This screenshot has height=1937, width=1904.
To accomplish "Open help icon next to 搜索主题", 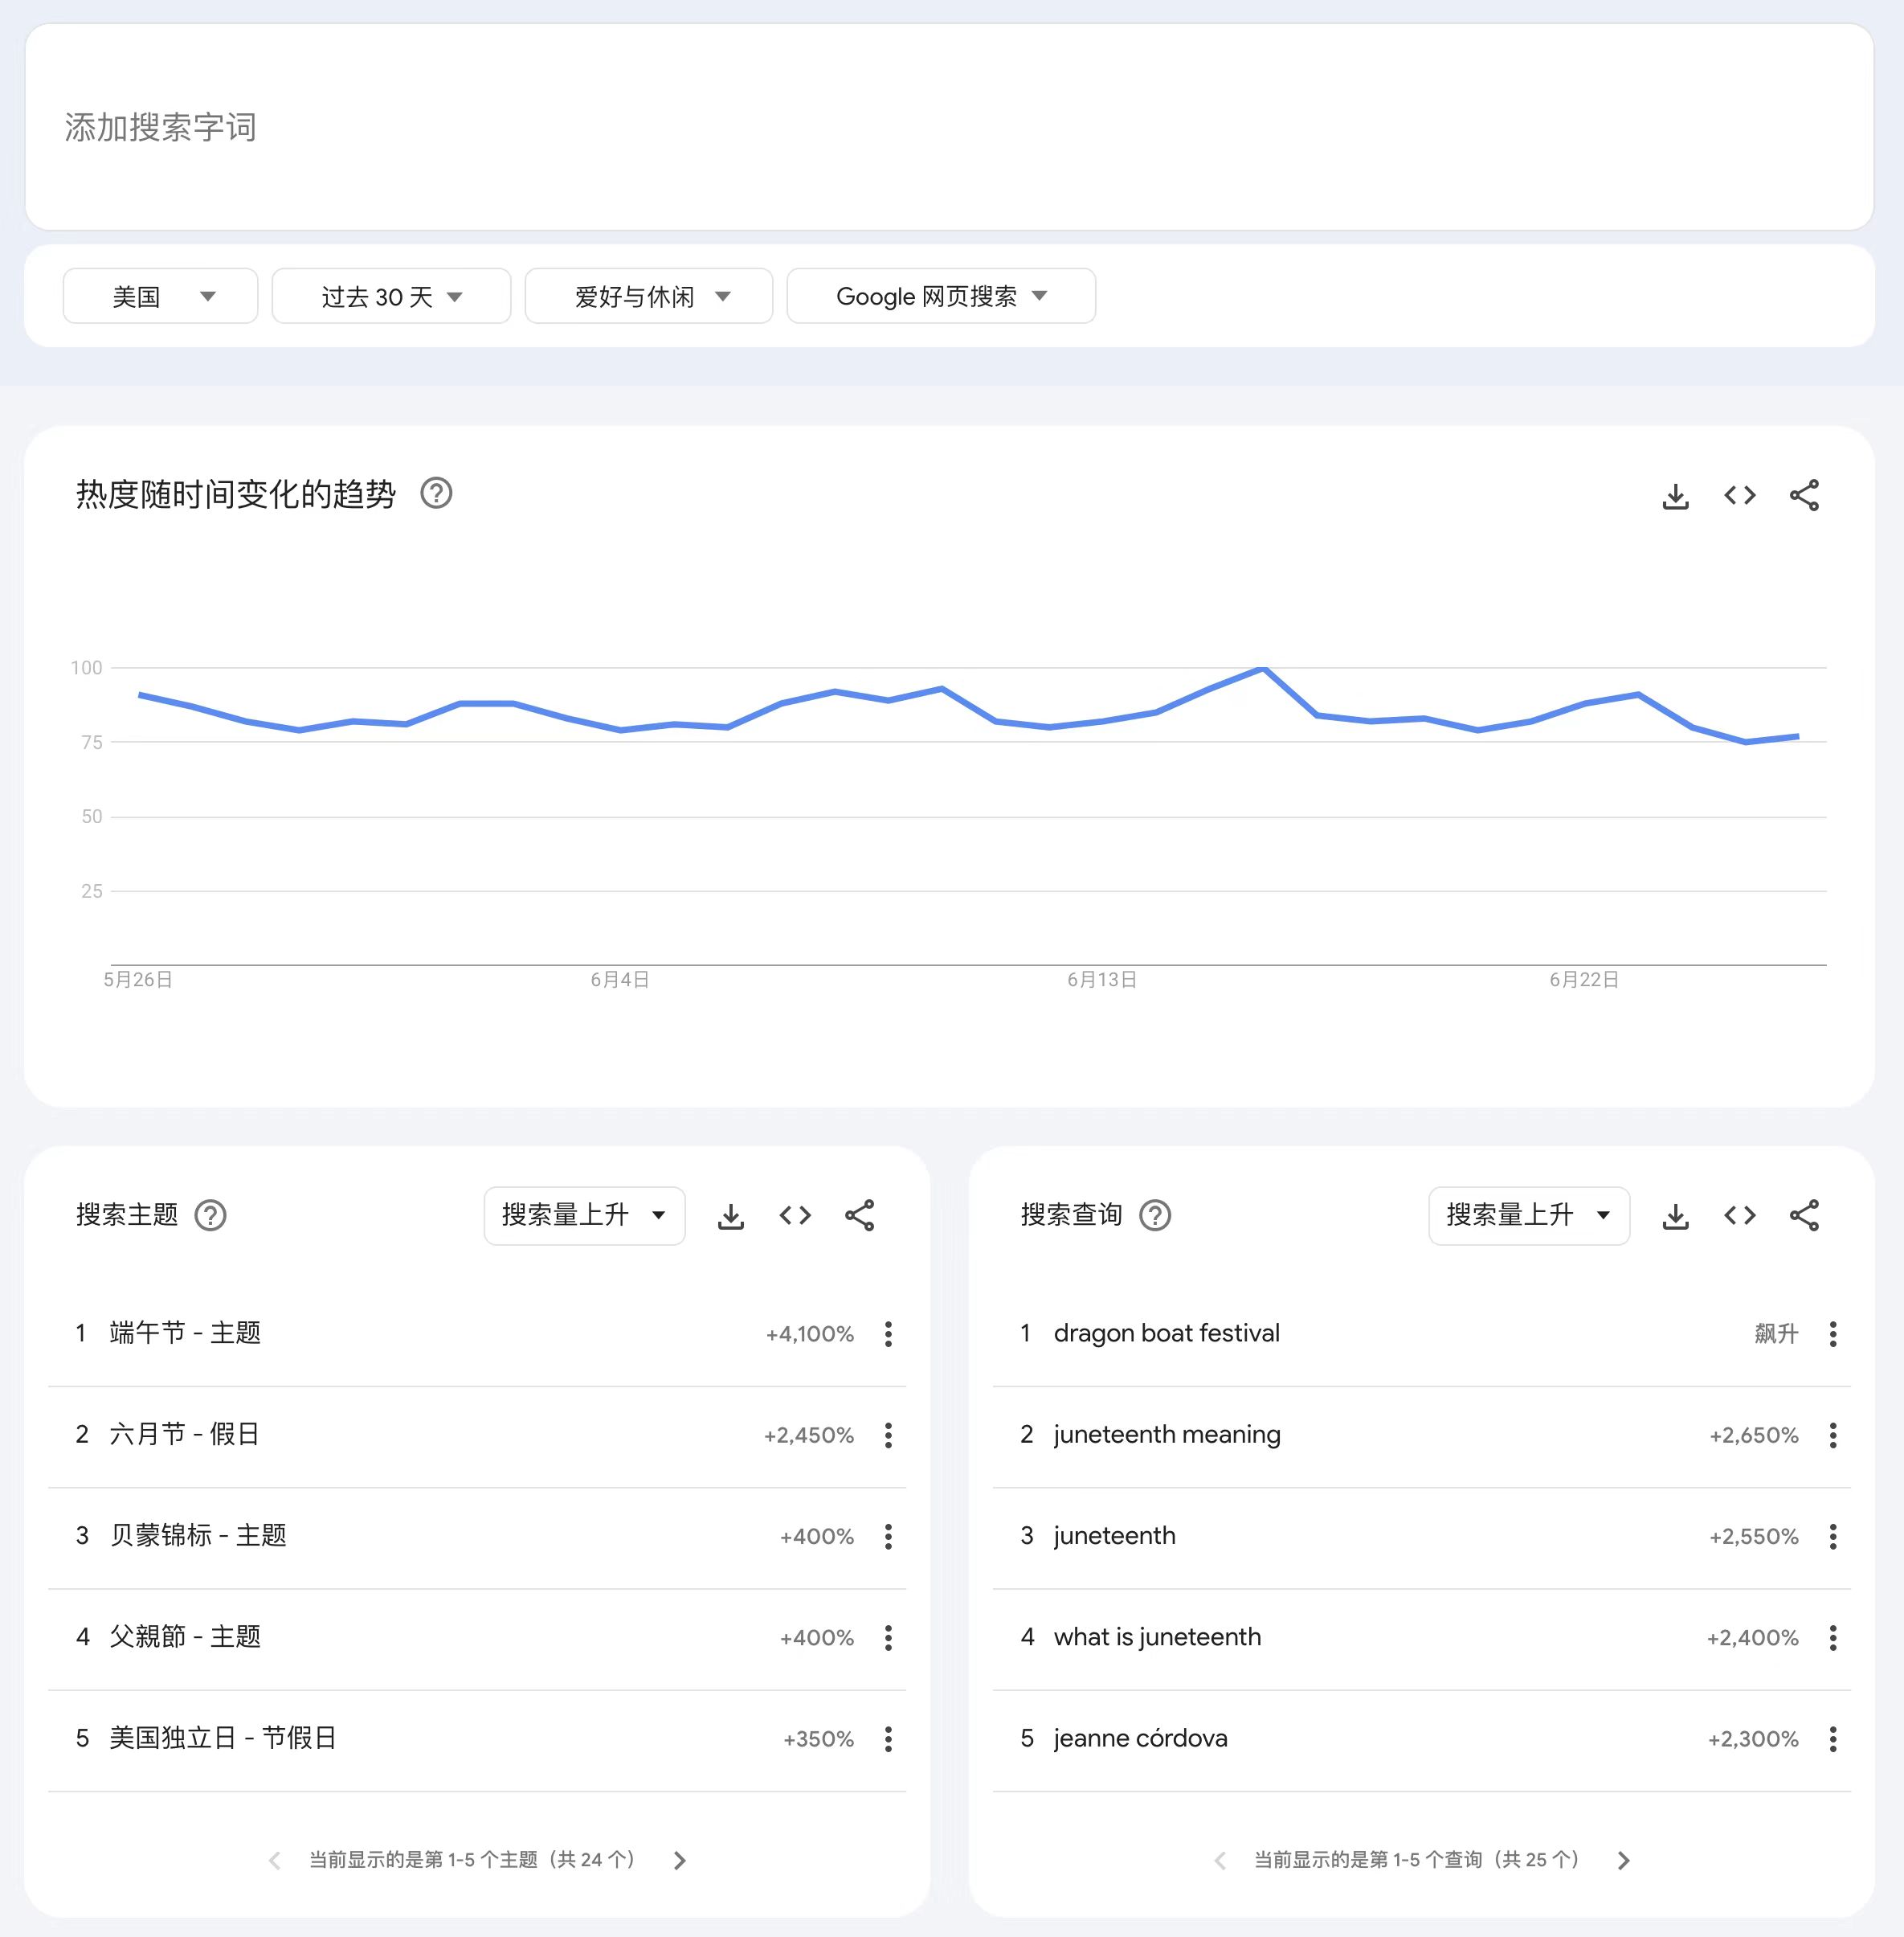I will 210,1215.
